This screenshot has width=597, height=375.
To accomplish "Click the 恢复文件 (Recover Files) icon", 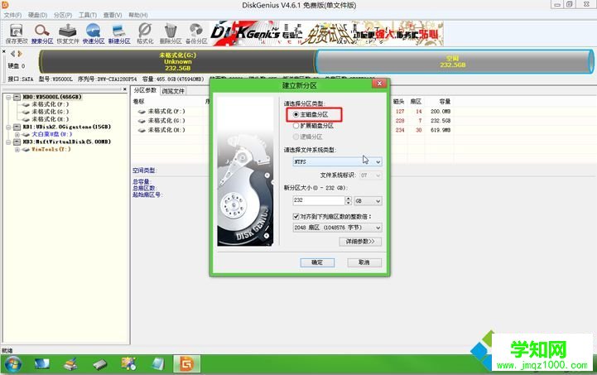I will 68,33.
